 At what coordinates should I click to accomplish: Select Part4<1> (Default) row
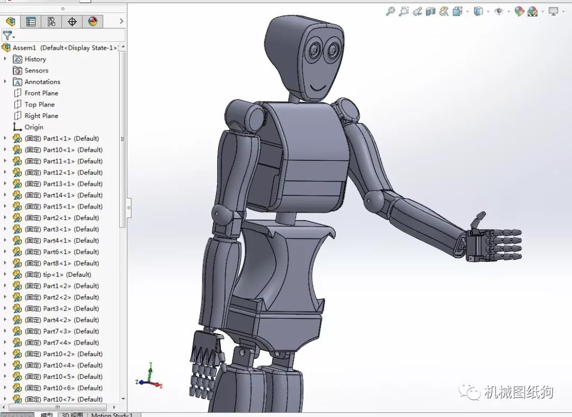(56, 240)
